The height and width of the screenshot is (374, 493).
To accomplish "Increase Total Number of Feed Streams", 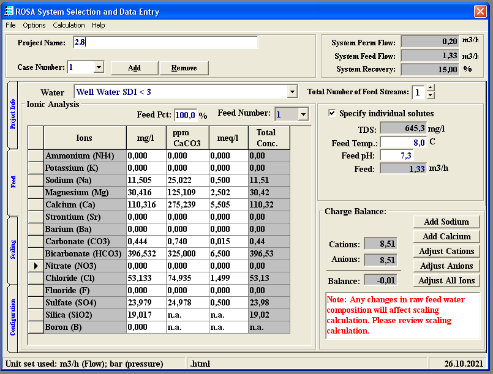I will (x=431, y=88).
